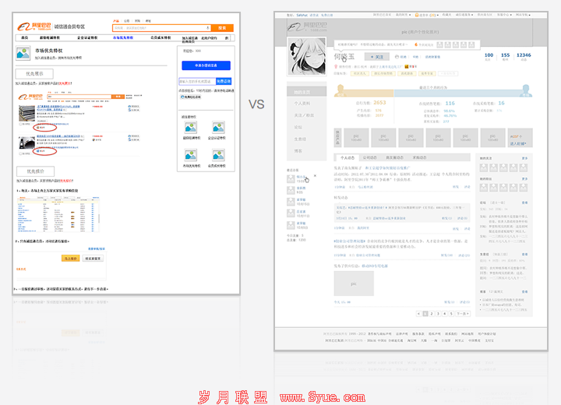Open 关注/粉丝 in the profile sidebar menu
This screenshot has width=561, height=405.
[x=304, y=115]
